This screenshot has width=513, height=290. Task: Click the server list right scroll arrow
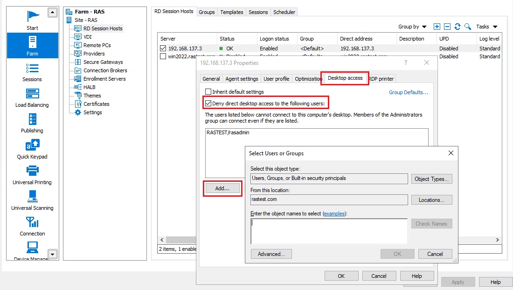[497, 240]
